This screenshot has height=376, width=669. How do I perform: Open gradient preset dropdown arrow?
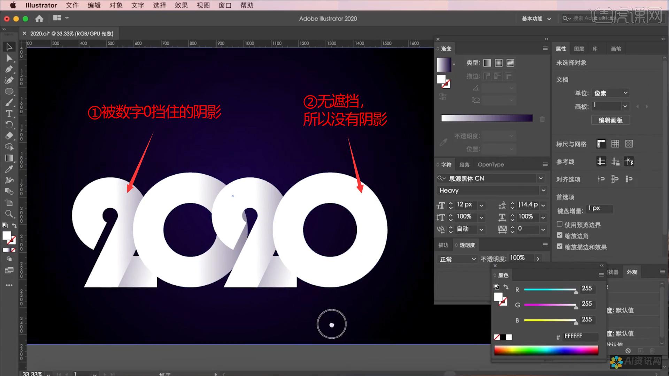[x=454, y=64]
